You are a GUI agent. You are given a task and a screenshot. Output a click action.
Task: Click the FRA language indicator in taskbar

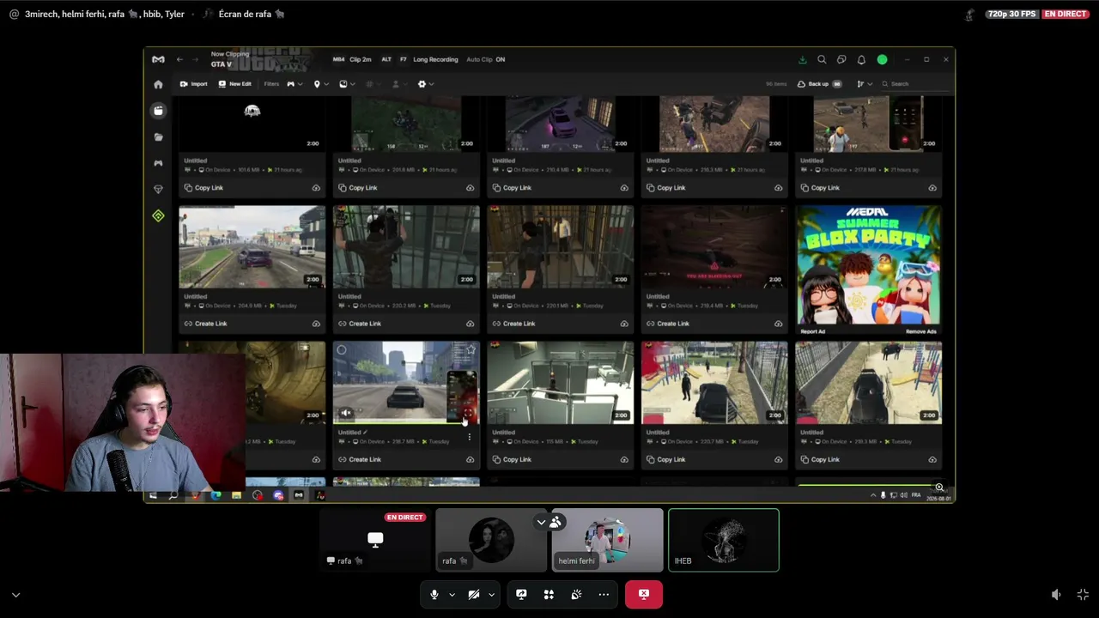(915, 495)
